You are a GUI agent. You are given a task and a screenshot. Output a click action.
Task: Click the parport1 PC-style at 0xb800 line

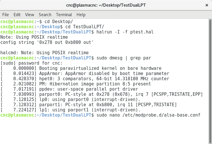click(x=89, y=105)
